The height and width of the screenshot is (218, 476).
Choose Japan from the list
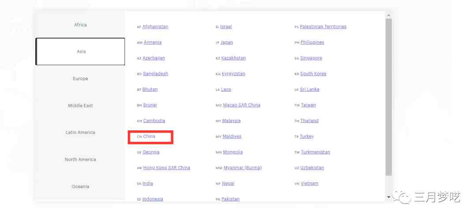[227, 42]
